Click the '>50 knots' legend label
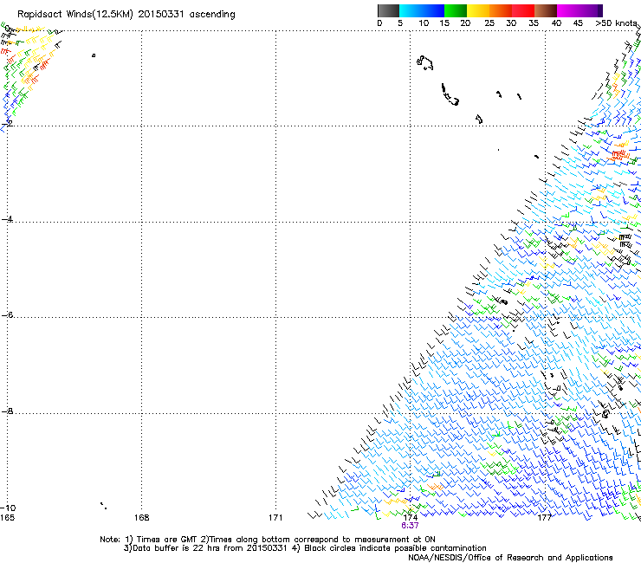The height and width of the screenshot is (563, 641). click(616, 23)
